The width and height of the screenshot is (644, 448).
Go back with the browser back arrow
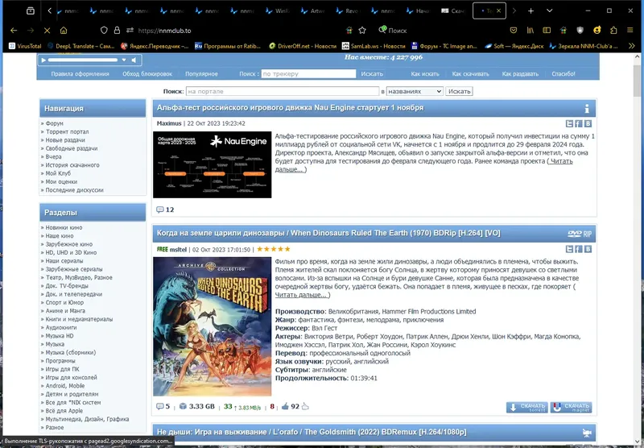point(14,31)
